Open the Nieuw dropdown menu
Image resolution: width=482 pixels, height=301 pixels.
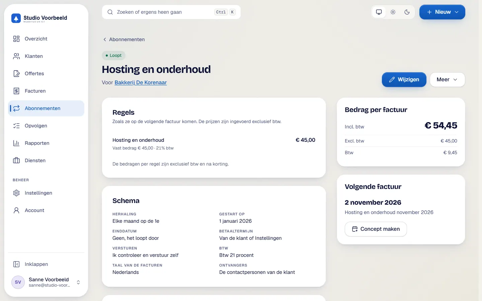point(442,12)
